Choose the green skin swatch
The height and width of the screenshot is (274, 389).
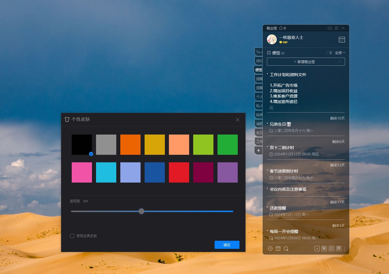tap(228, 145)
